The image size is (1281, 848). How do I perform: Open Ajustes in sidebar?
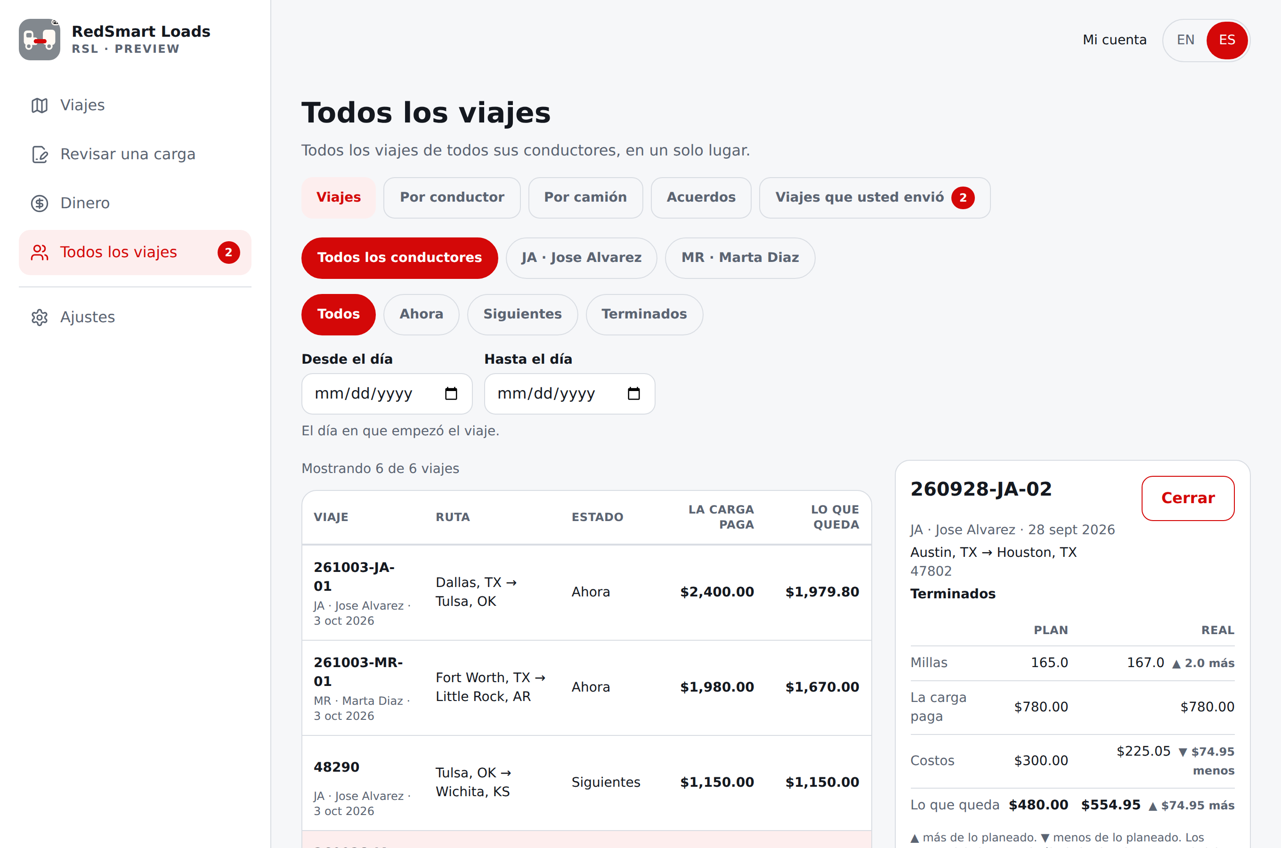click(x=135, y=318)
